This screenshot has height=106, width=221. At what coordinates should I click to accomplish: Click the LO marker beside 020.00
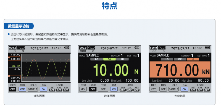pos(9,76)
